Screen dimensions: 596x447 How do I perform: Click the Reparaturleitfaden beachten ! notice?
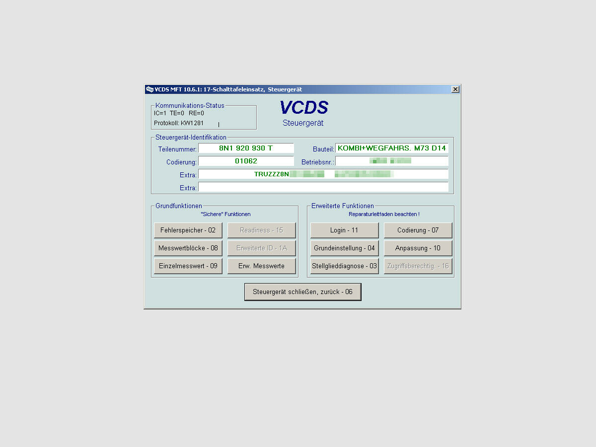coord(384,214)
